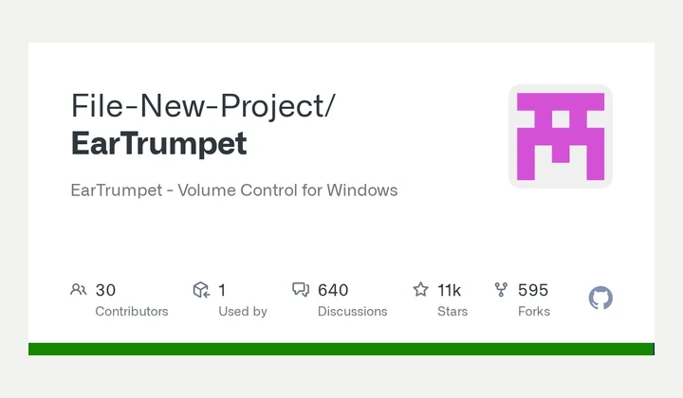Click the Forks label
The width and height of the screenshot is (683, 398).
tap(534, 312)
